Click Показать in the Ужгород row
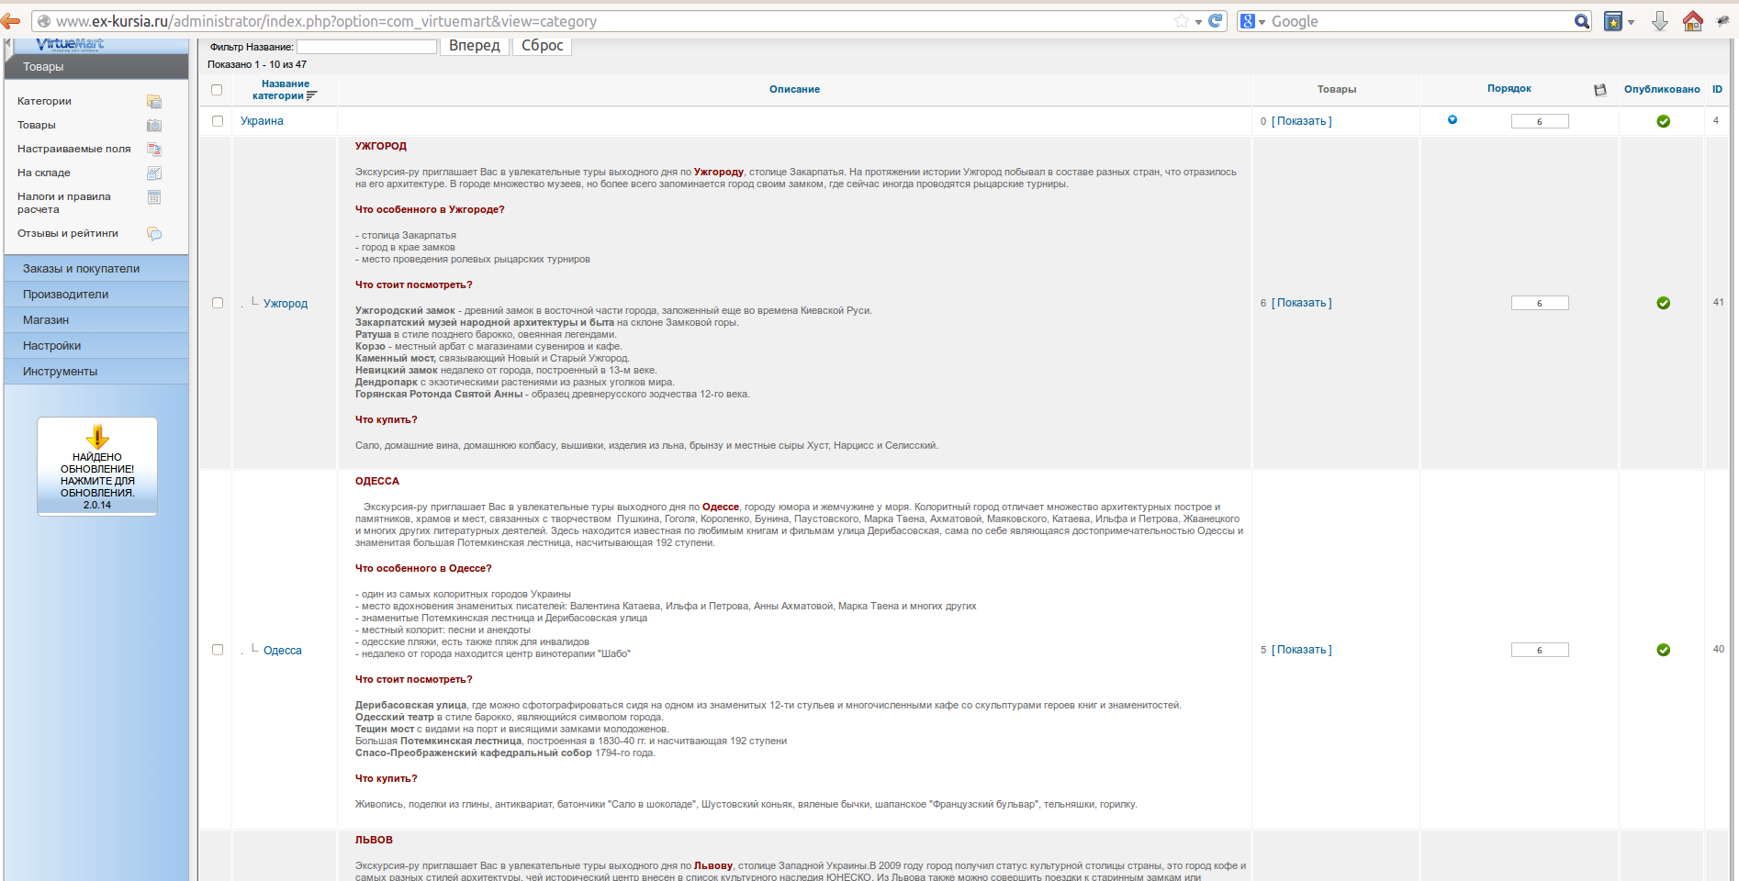The width and height of the screenshot is (1739, 881). [x=1301, y=303]
